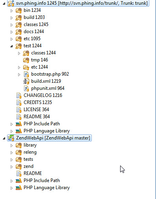Select the 'library' folder label
The image size is (156, 199).
pyautogui.click(x=30, y=145)
